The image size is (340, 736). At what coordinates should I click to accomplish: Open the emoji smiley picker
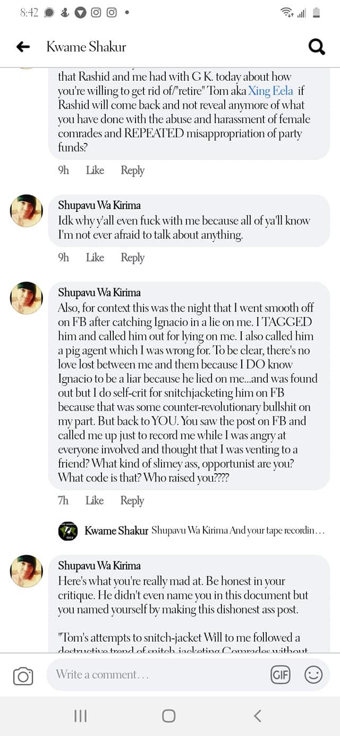tap(313, 675)
